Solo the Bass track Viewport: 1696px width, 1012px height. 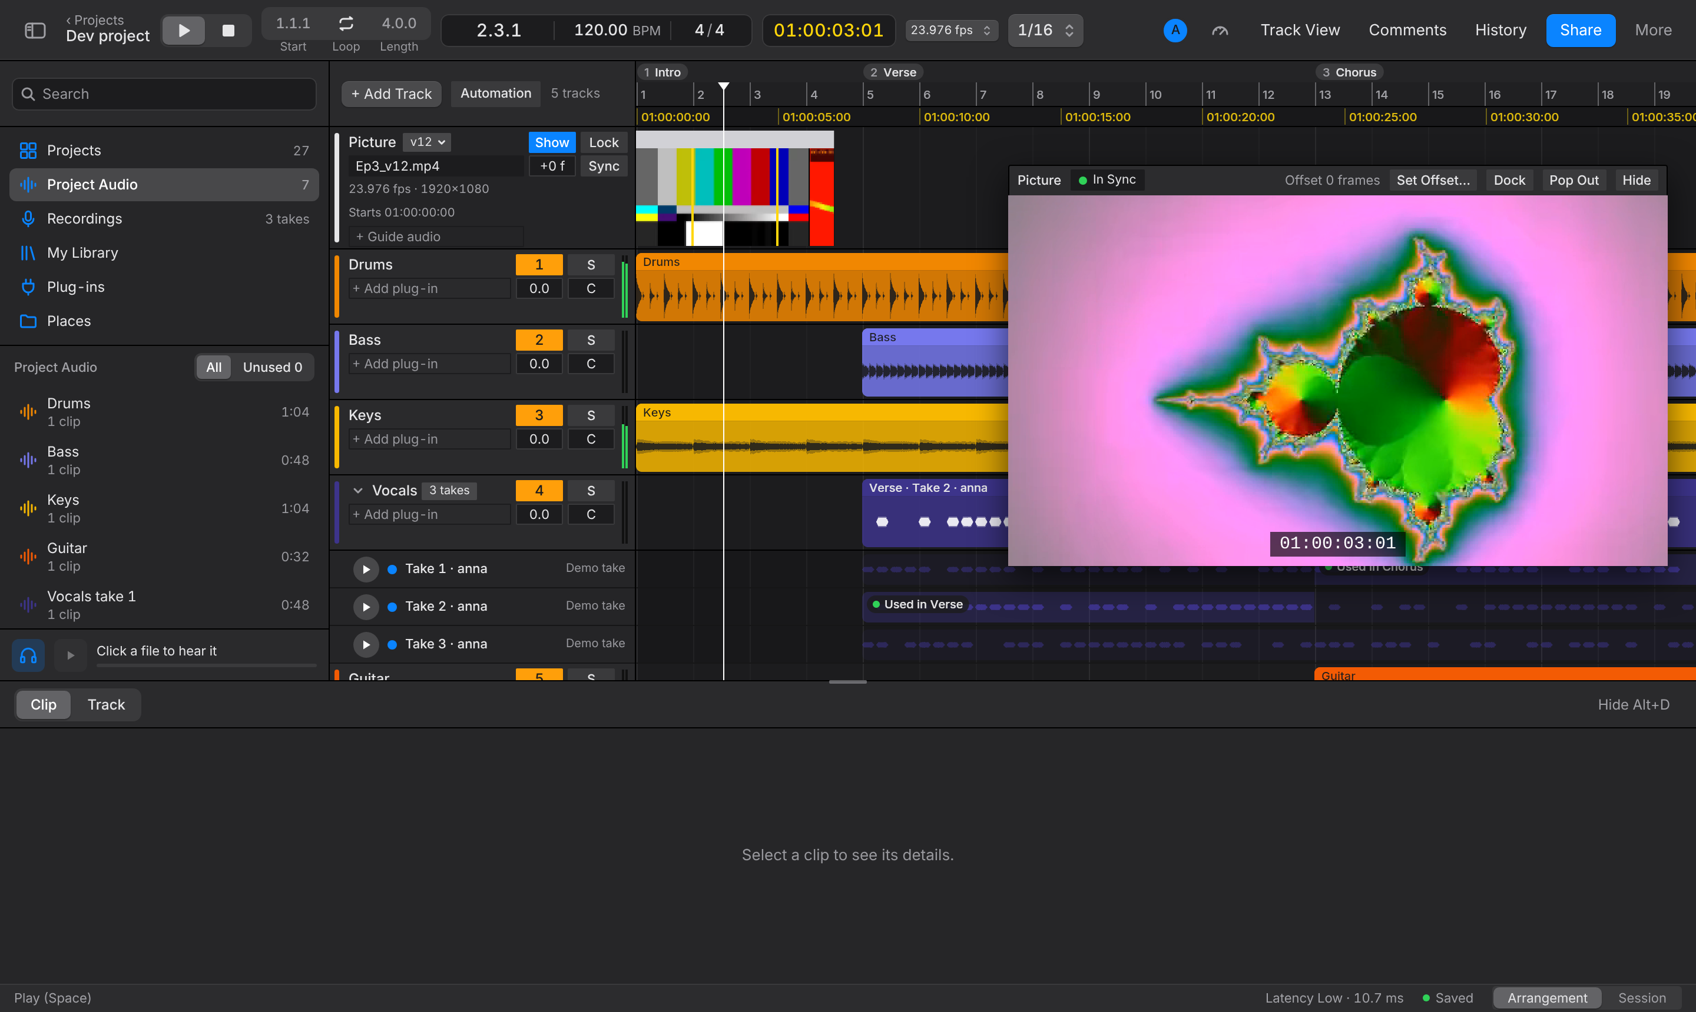click(x=591, y=339)
